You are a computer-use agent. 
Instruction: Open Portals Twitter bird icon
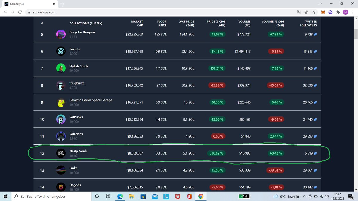tap(315, 52)
